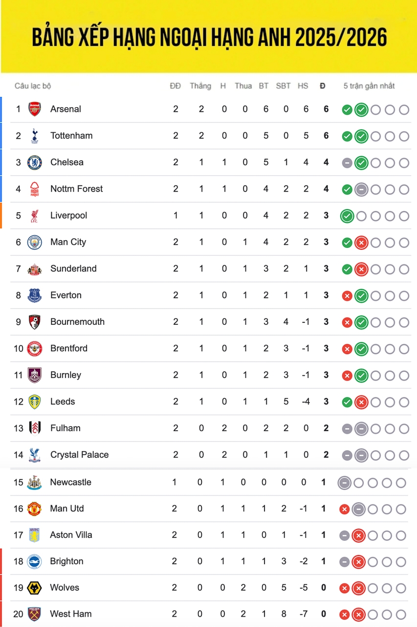Open the Man City badge
The height and width of the screenshot is (627, 417).
point(35,242)
